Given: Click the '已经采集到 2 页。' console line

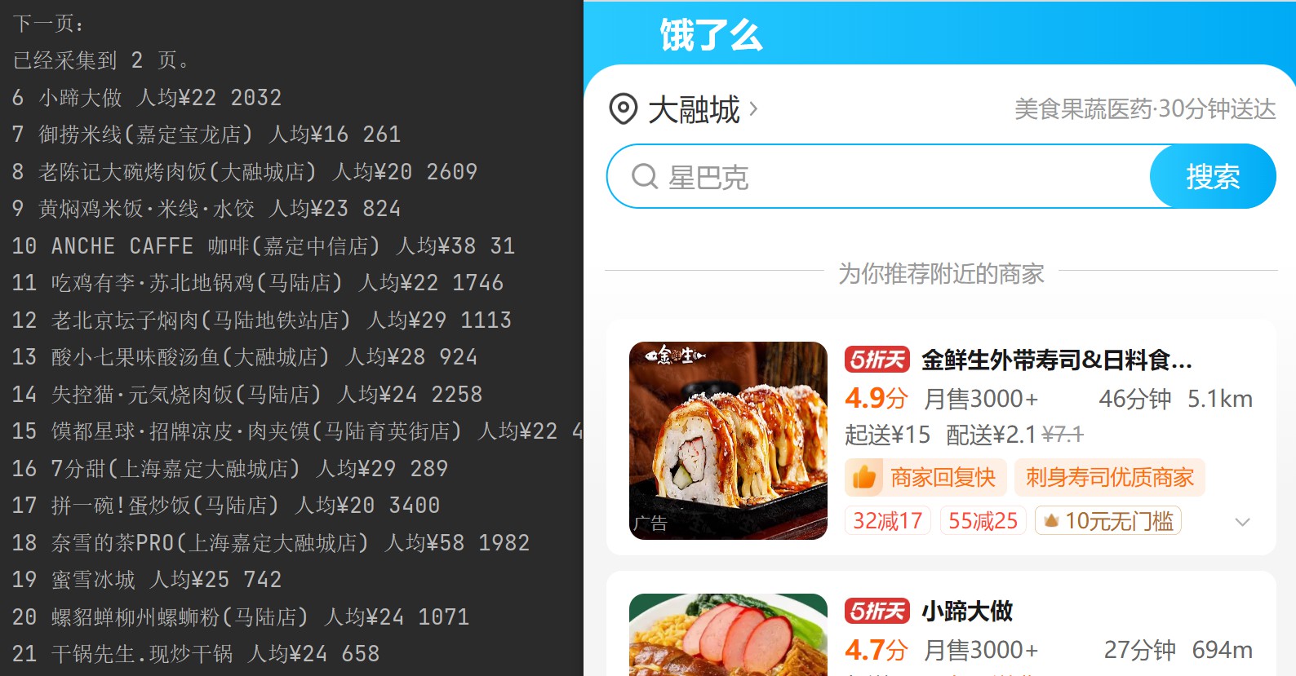Looking at the screenshot, I should [x=102, y=60].
